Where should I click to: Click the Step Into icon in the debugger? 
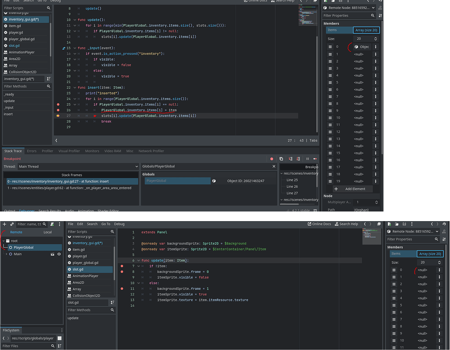(291, 159)
